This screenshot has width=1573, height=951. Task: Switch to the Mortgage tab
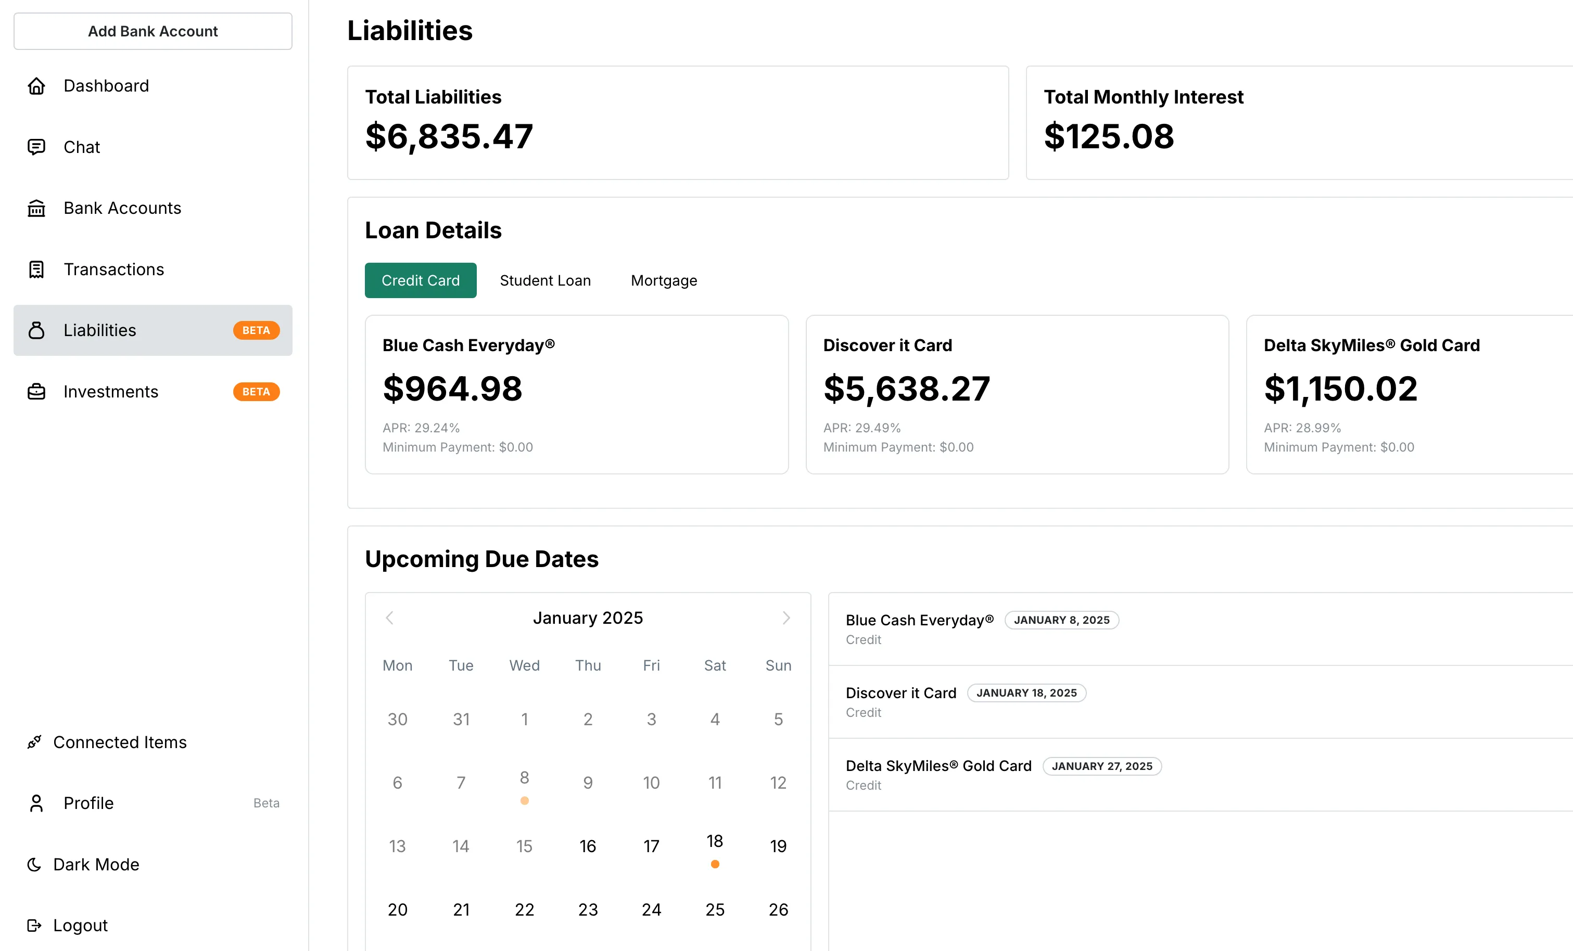click(663, 280)
